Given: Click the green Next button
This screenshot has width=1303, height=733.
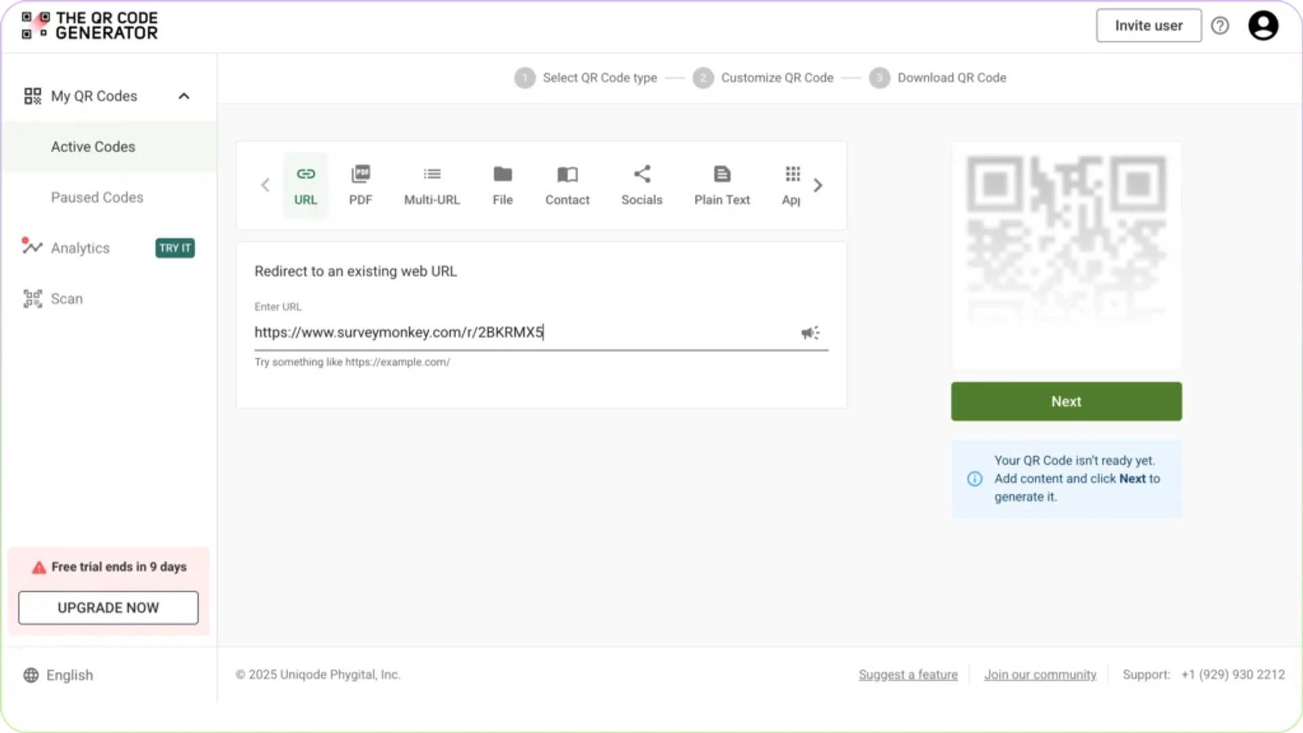Looking at the screenshot, I should tap(1066, 402).
